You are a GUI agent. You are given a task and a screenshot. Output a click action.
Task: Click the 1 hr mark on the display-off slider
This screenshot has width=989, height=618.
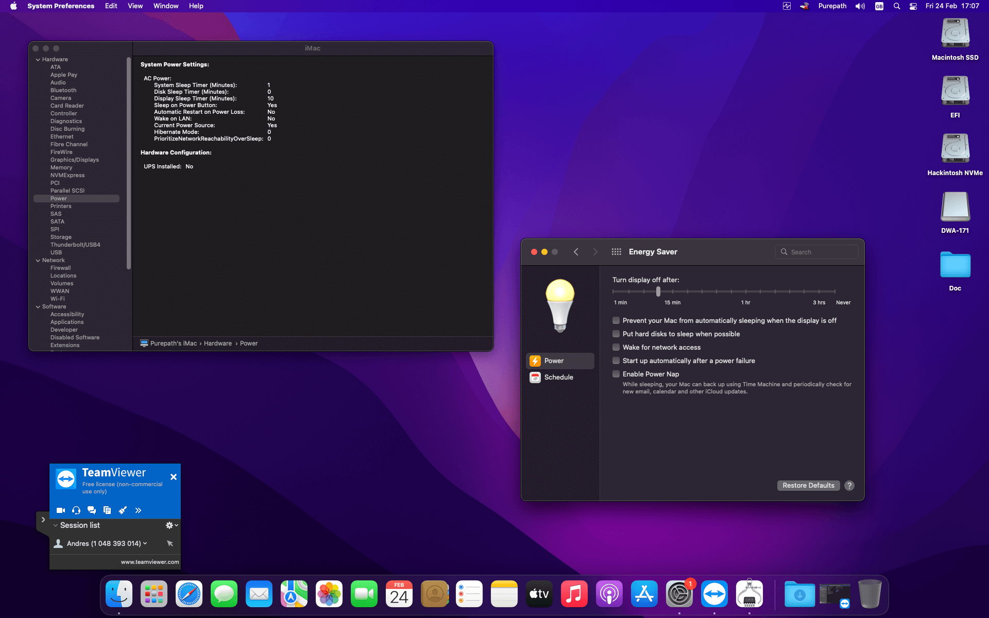point(745,292)
